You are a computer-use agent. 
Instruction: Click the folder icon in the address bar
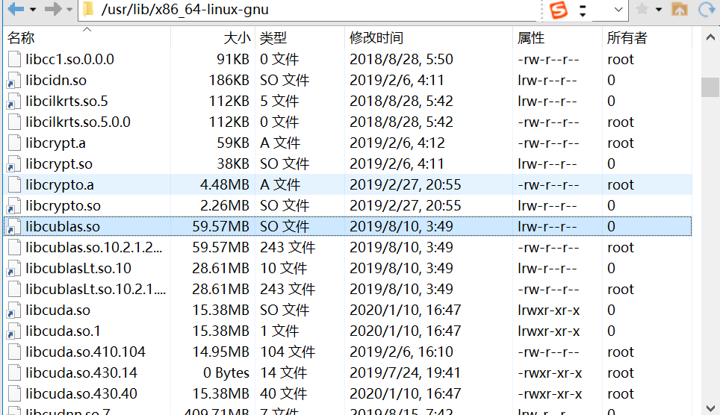tap(89, 9)
